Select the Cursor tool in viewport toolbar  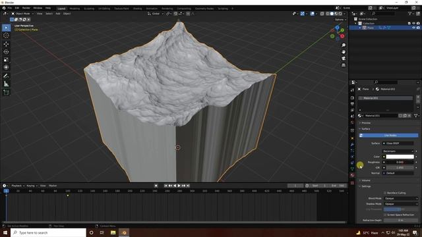(x=6, y=36)
